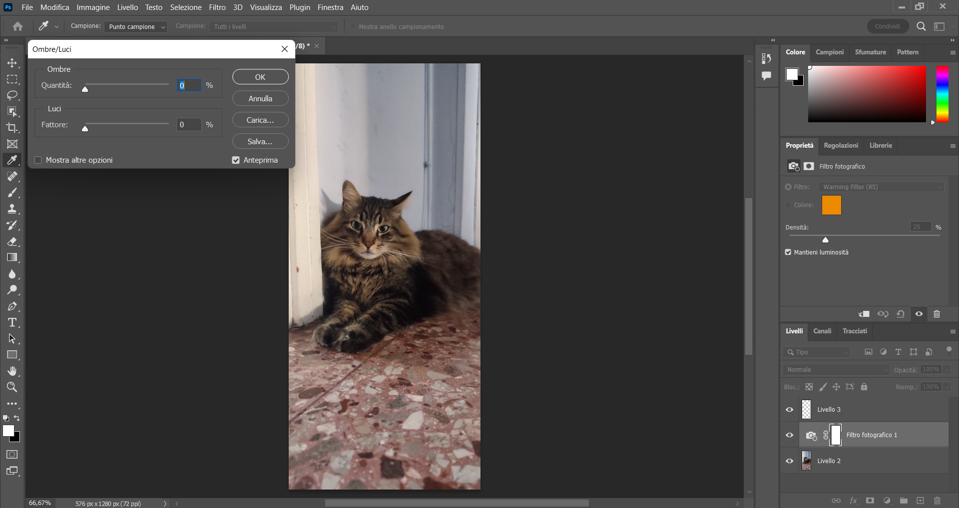Click inside the Quantità percentage field
Image resolution: width=959 pixels, height=508 pixels.
(x=188, y=85)
